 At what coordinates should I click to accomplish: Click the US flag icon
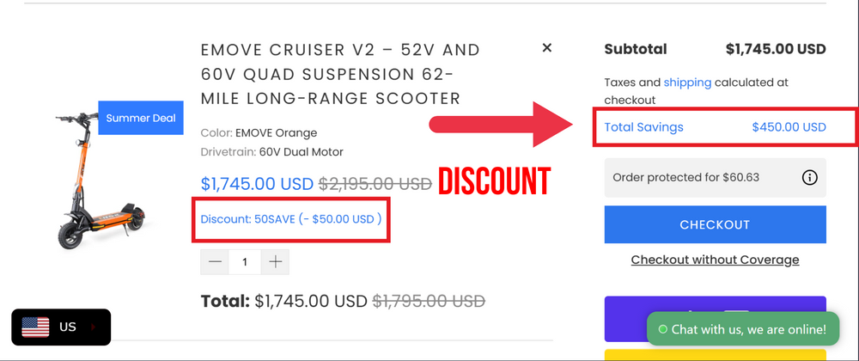36,327
